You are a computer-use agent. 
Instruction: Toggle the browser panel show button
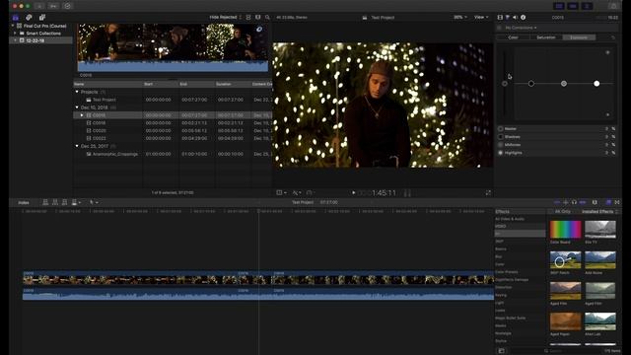tap(559, 6)
